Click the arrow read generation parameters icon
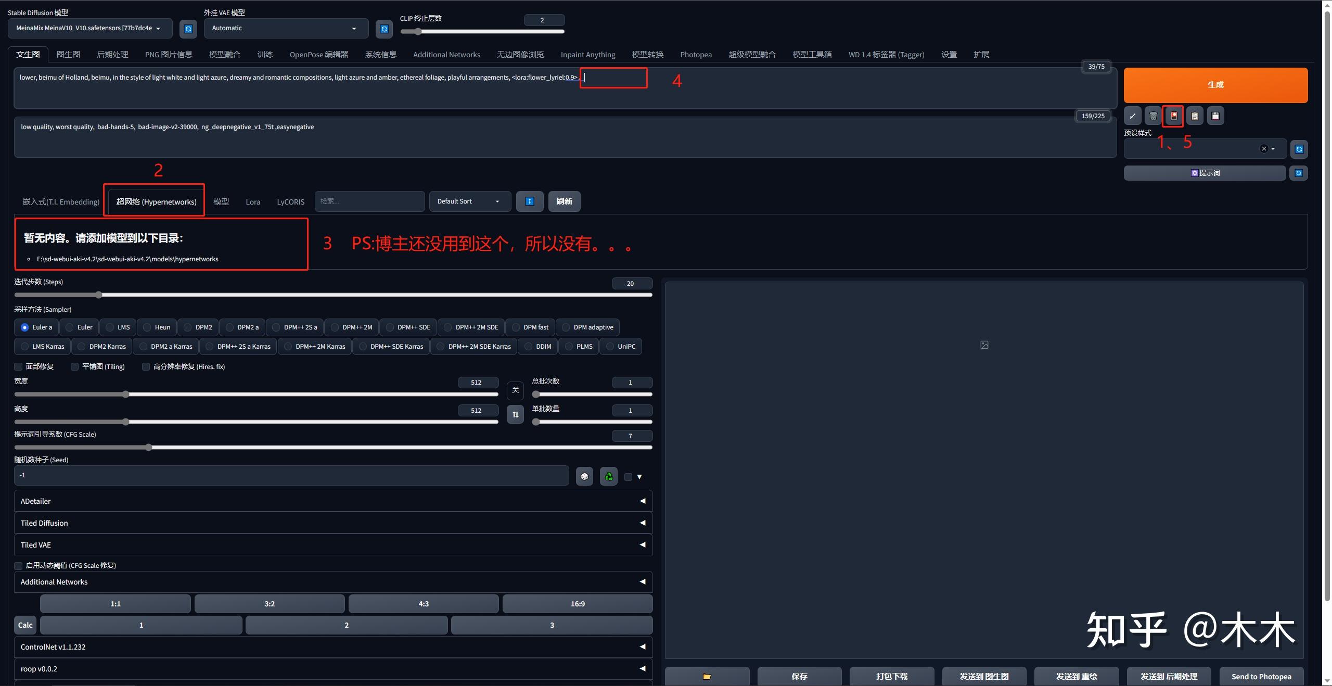1332x686 pixels. (1133, 116)
